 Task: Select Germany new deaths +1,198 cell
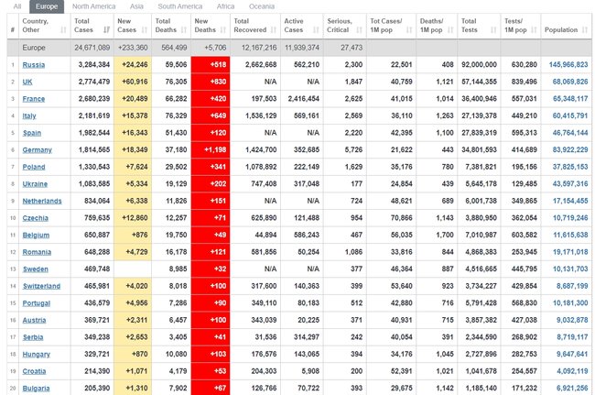(x=211, y=150)
